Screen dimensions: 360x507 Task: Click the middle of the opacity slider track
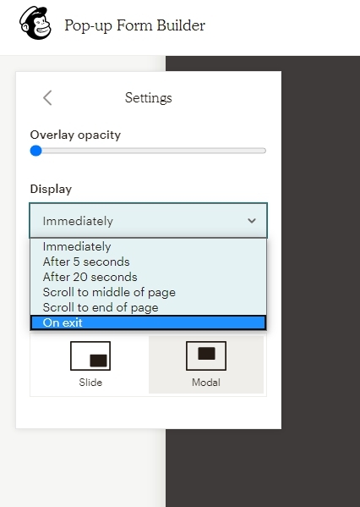[x=148, y=151]
